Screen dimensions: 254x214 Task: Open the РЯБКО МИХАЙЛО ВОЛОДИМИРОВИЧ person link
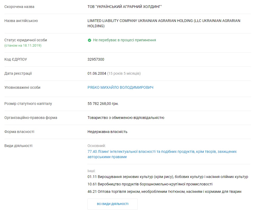[120, 87]
